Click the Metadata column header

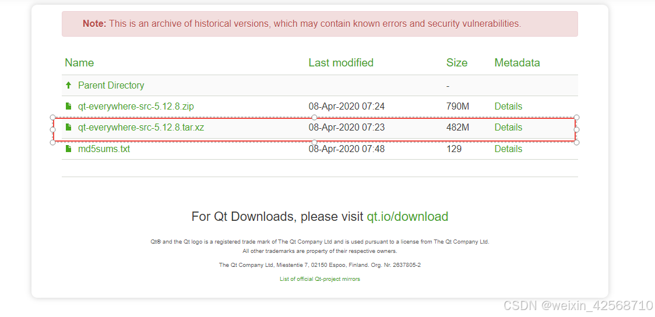pyautogui.click(x=517, y=63)
